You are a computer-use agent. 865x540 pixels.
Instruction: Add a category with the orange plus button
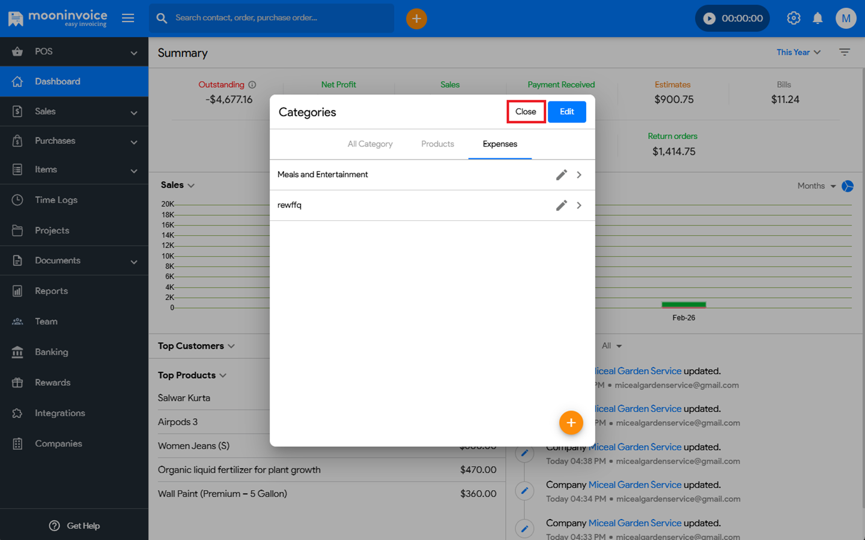pos(571,423)
